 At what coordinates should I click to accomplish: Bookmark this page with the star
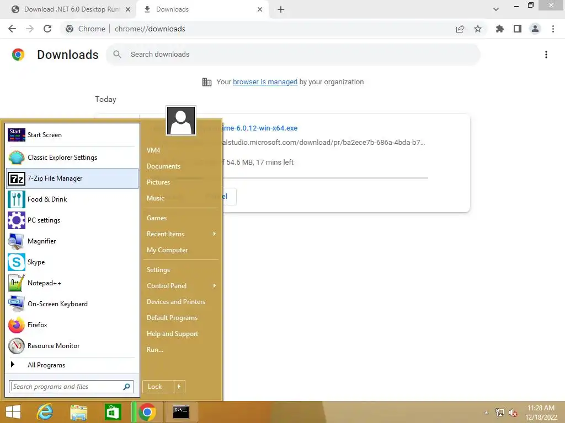(478, 29)
